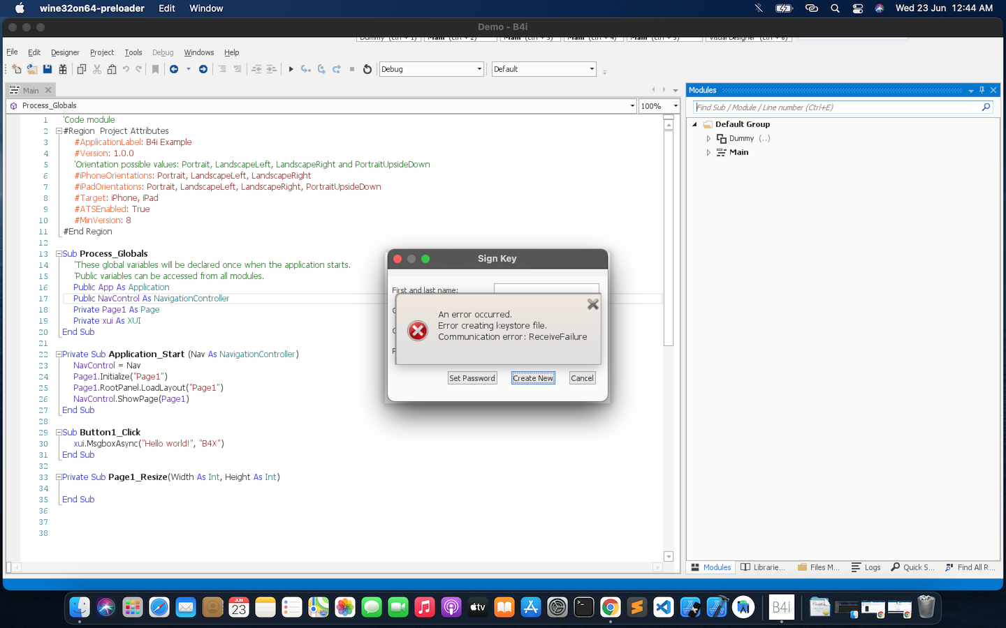Open the Modules panel options dropdown arrow
This screenshot has height=628, width=1006.
[x=970, y=91]
